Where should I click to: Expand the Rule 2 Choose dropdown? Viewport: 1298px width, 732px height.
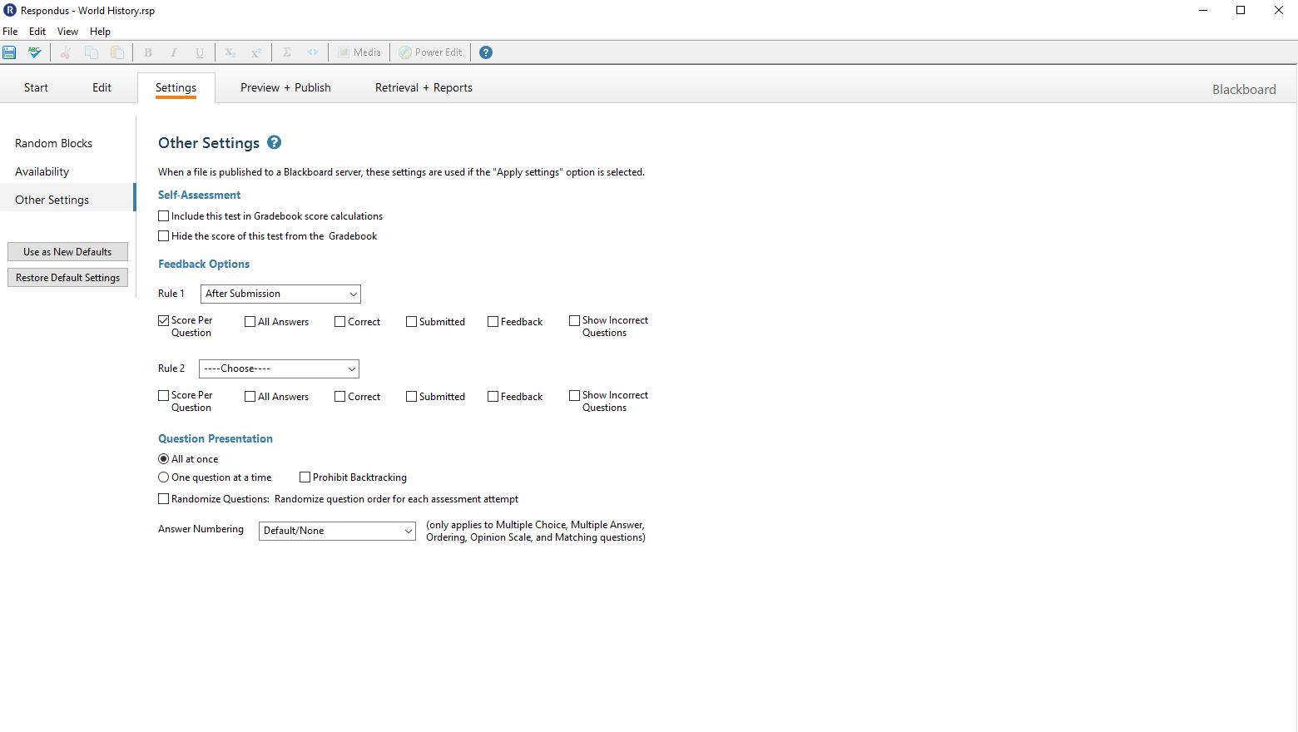point(279,368)
